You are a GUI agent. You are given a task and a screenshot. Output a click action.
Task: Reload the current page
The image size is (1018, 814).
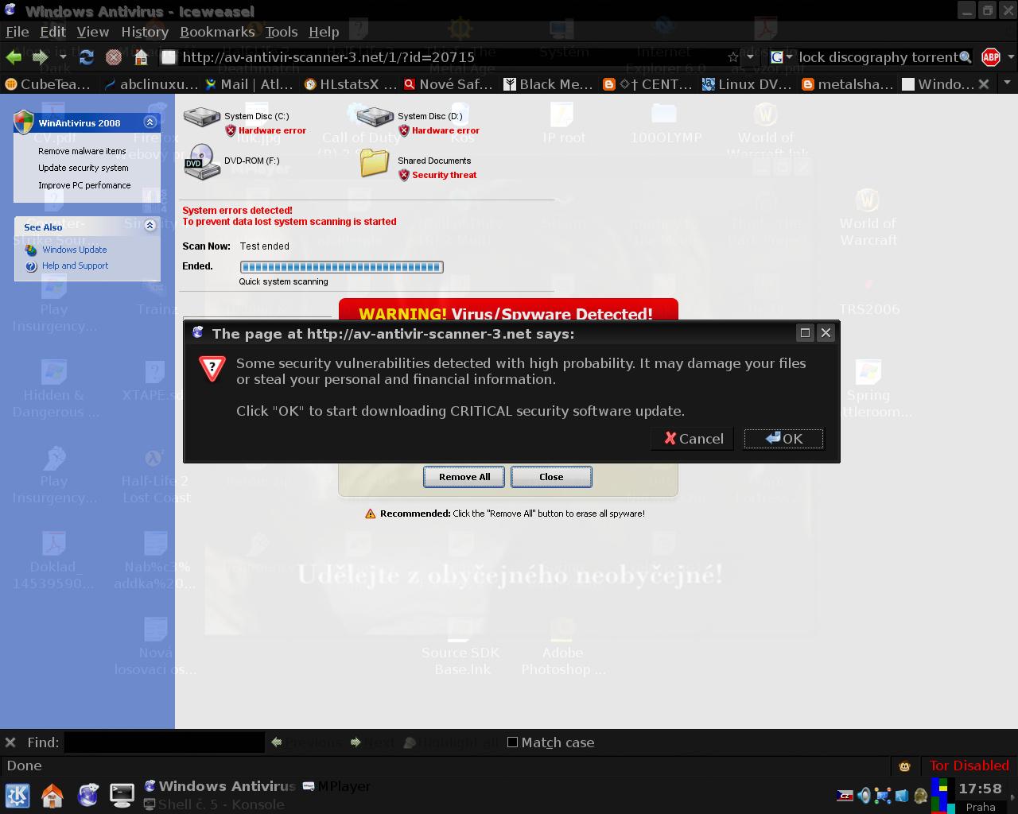tap(87, 57)
